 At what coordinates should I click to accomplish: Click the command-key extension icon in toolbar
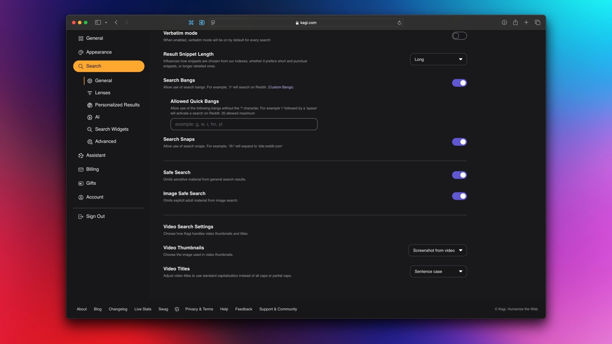coord(191,22)
